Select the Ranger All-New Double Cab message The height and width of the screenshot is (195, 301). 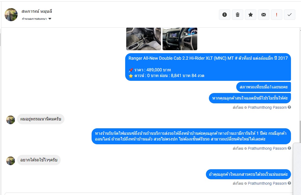pos(208,67)
